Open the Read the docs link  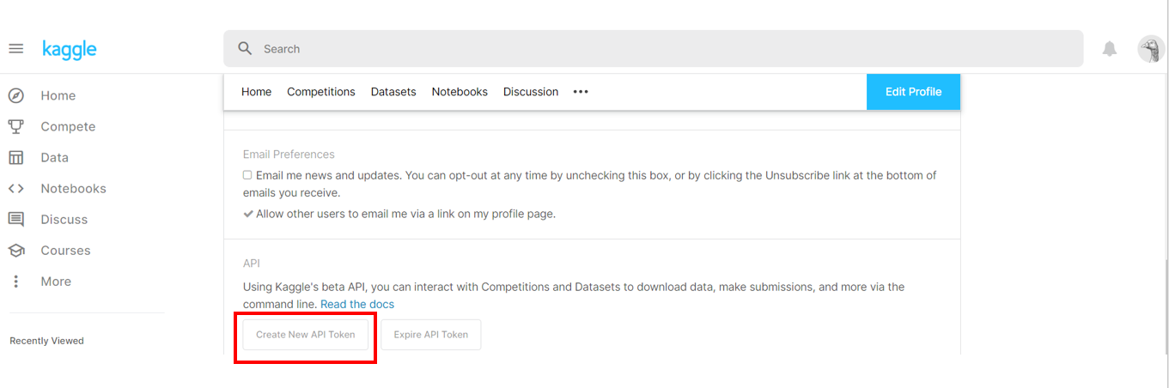click(357, 304)
